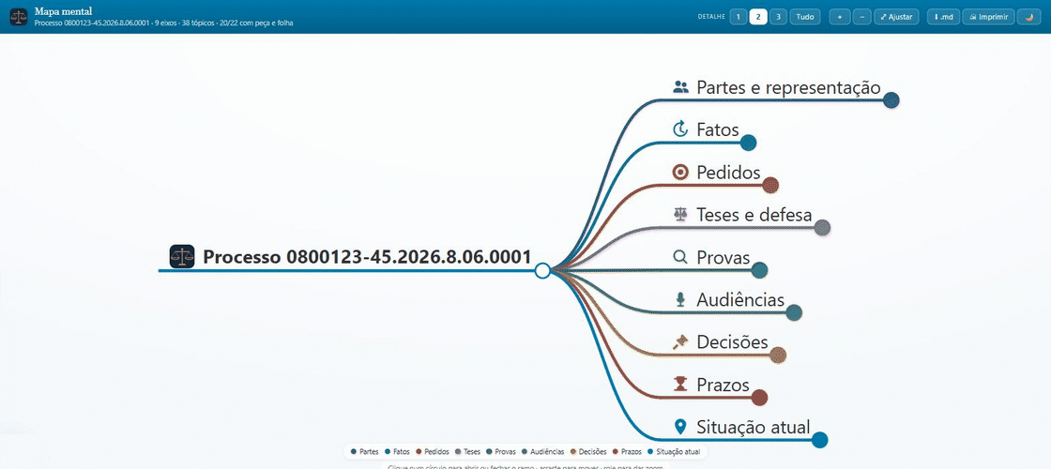Expand the Audiências branch circle

click(x=794, y=312)
